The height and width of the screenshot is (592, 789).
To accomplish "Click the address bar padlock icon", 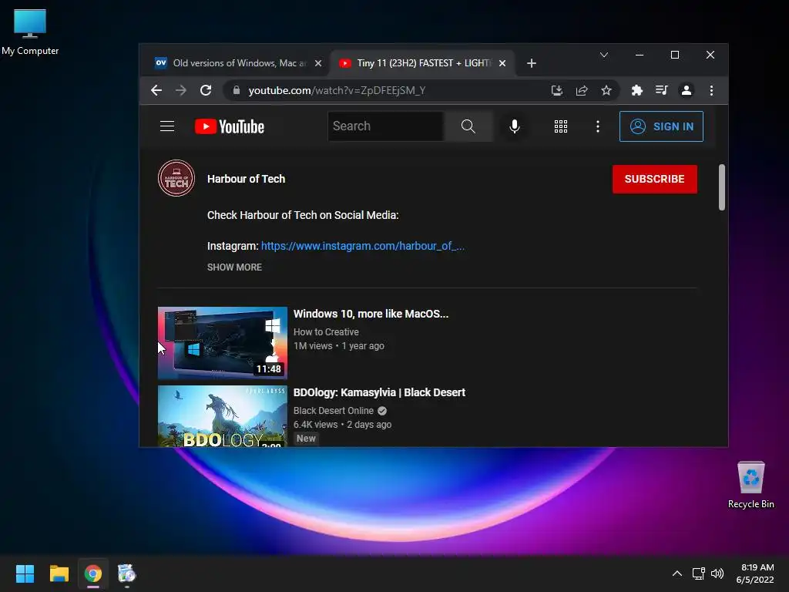I will pos(236,90).
